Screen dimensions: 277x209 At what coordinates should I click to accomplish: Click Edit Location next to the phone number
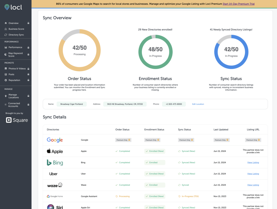[198, 104]
